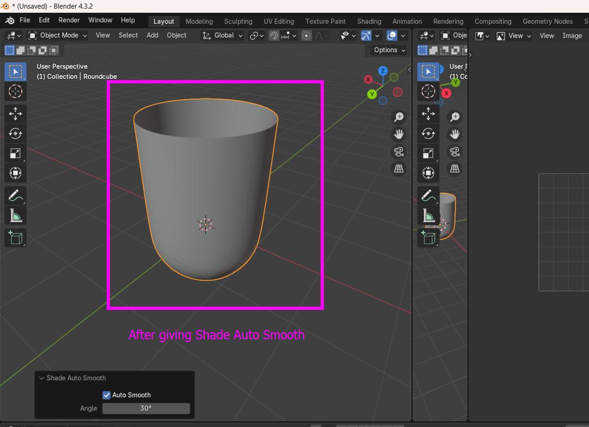Open the Select menu in main viewport header
This screenshot has width=589, height=427.
pyautogui.click(x=128, y=35)
